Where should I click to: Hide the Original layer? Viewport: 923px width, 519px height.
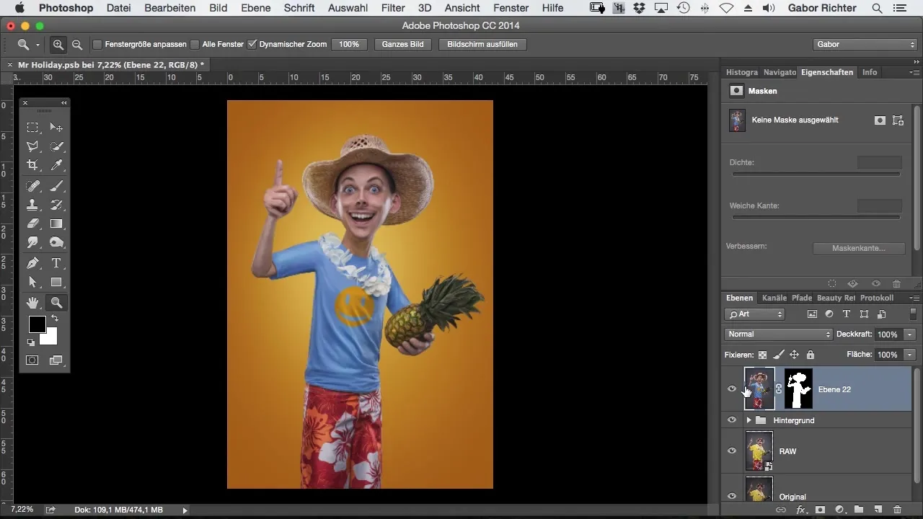732,496
